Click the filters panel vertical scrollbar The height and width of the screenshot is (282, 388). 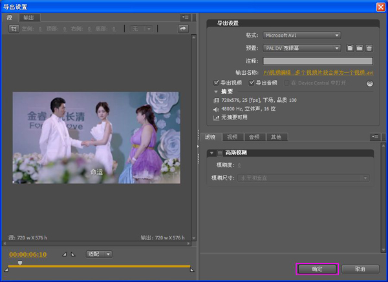pos(383,198)
